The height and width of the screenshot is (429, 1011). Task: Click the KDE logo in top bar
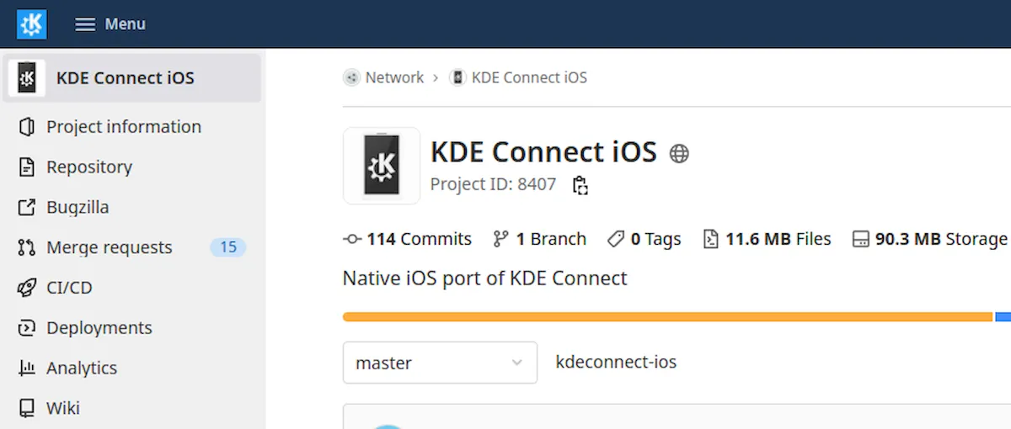point(31,24)
